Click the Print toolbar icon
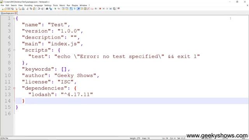The width and height of the screenshot is (249, 140). click(23, 9)
